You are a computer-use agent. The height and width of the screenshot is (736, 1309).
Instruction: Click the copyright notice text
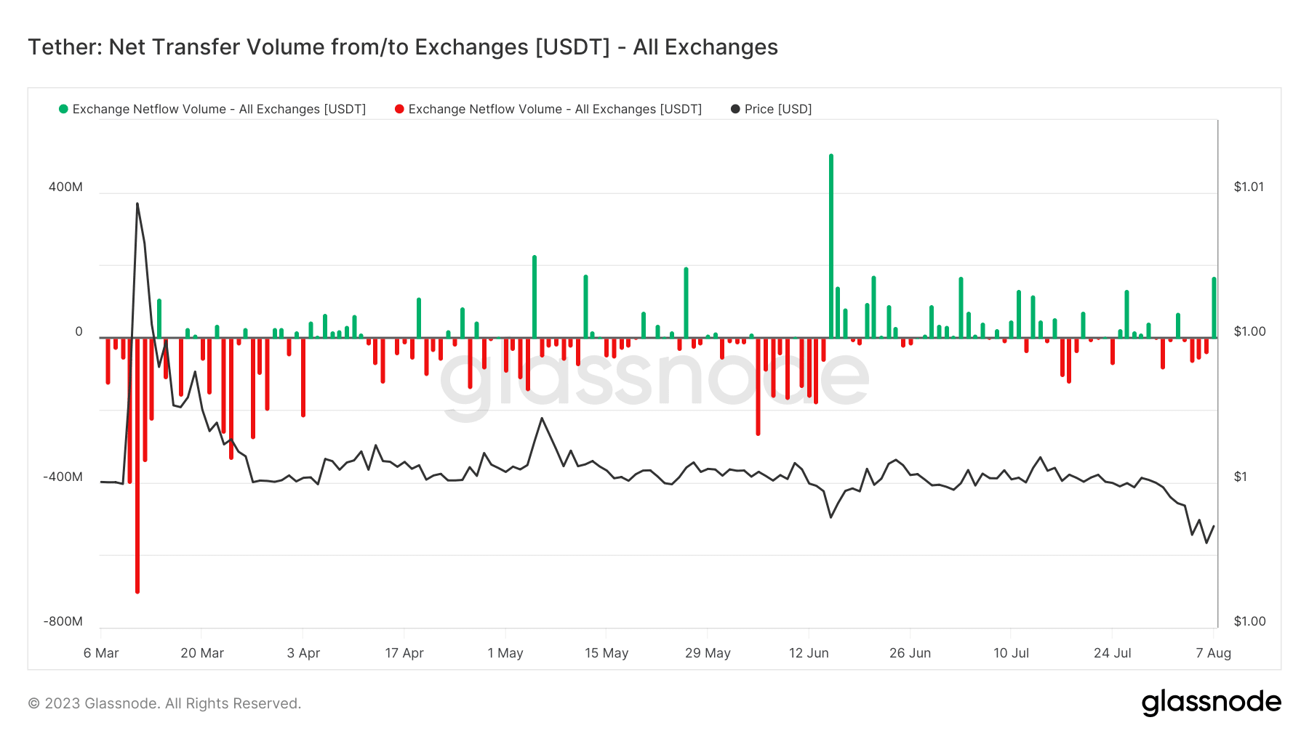164,703
